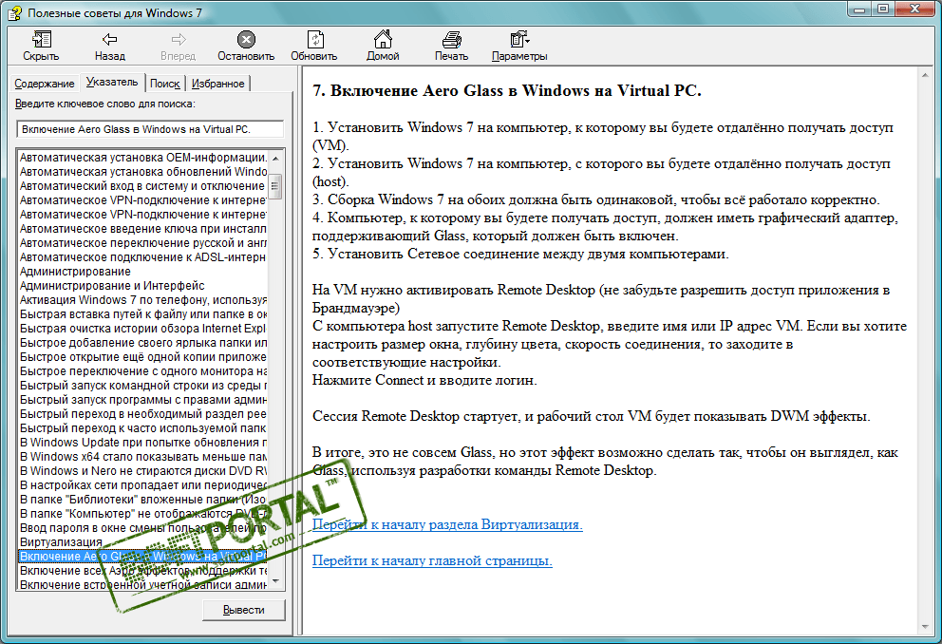Select the 'Администрирование' index entry
This screenshot has height=644, width=942.
(75, 272)
